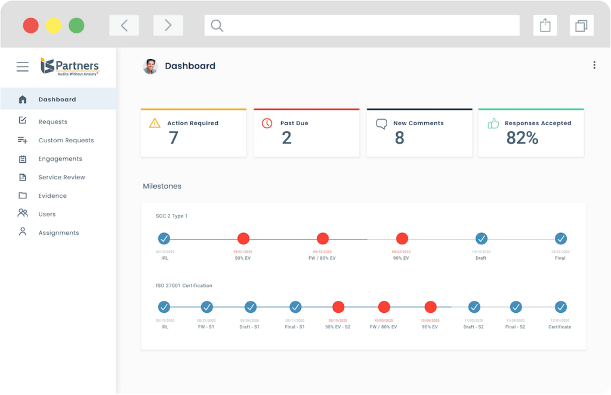Select the Requests sidebar icon
611x395 pixels.
click(x=21, y=121)
